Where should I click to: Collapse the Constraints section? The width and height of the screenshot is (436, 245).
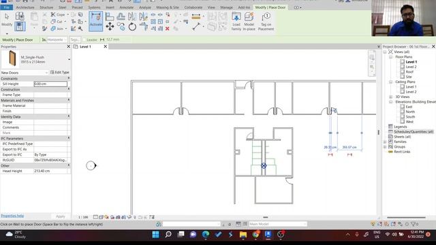click(x=69, y=78)
